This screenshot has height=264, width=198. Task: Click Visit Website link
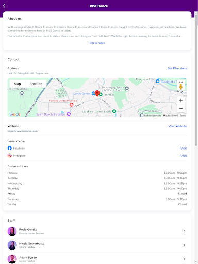tap(177, 126)
